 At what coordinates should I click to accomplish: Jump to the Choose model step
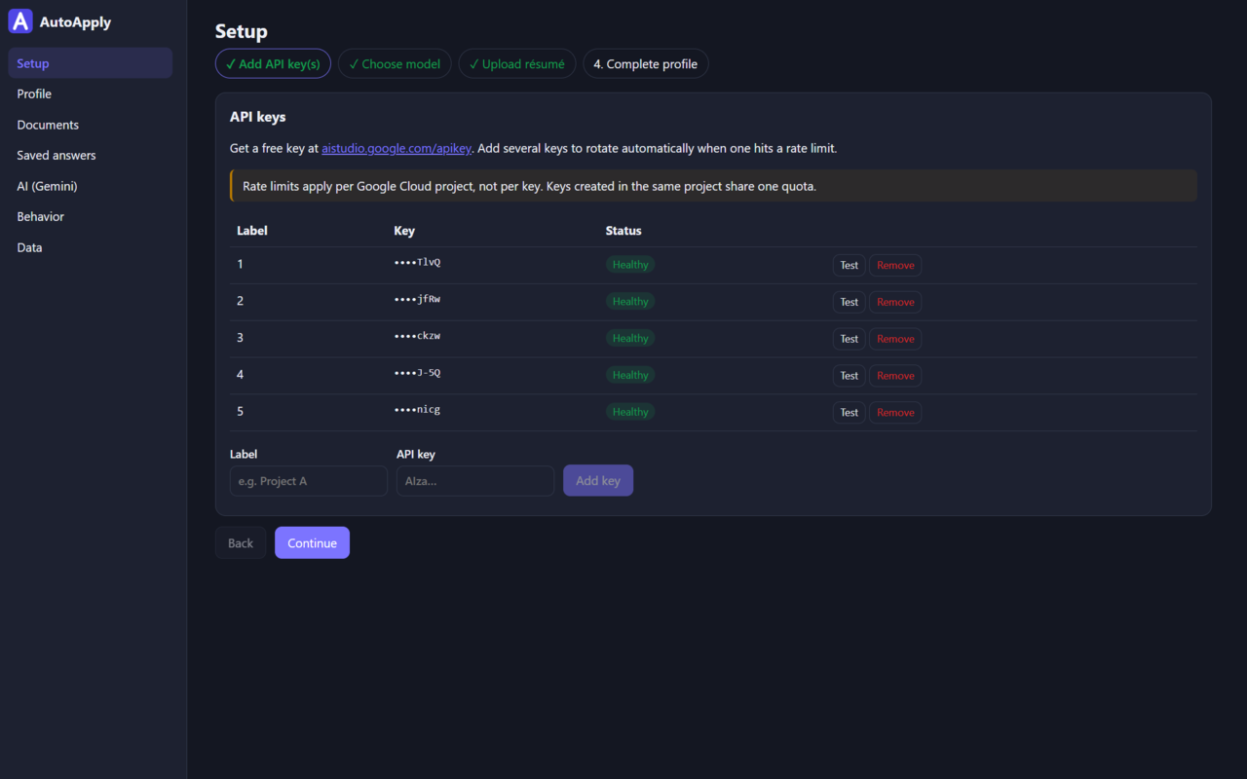(x=395, y=64)
